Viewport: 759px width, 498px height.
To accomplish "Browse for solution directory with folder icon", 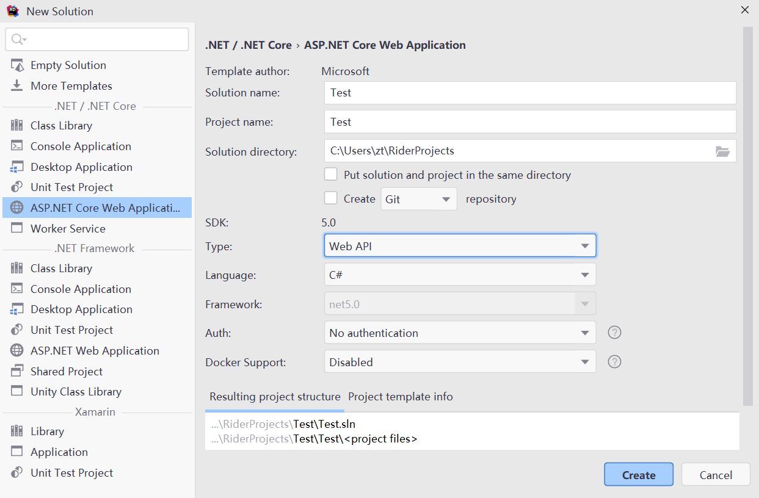I will pos(723,151).
